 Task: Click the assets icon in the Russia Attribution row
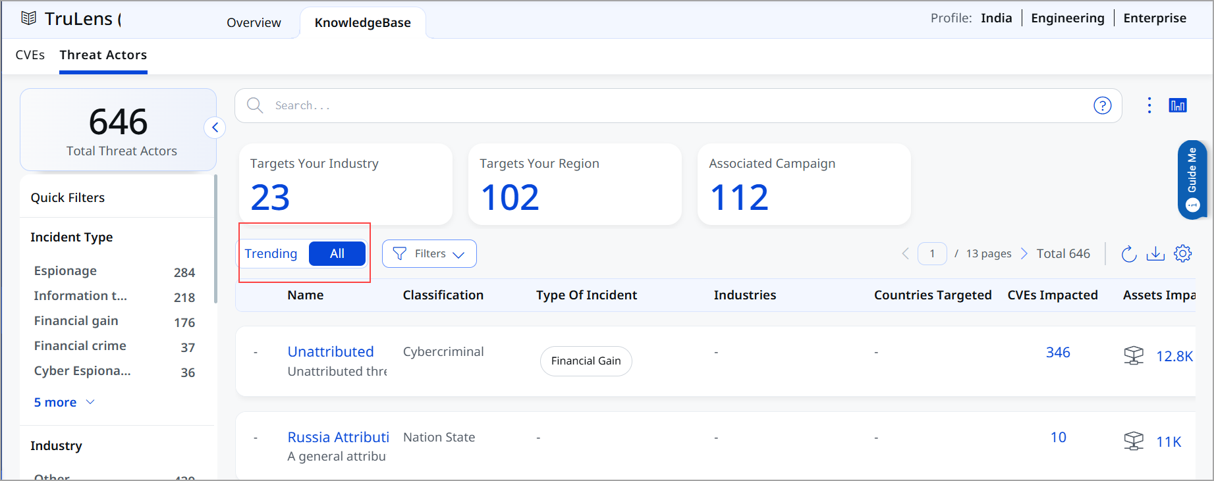click(x=1134, y=441)
